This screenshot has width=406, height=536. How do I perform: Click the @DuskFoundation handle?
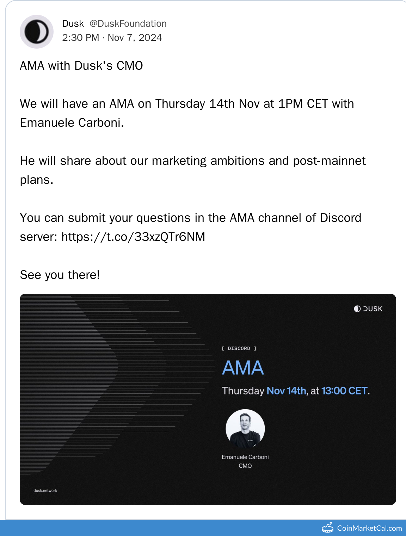(128, 24)
